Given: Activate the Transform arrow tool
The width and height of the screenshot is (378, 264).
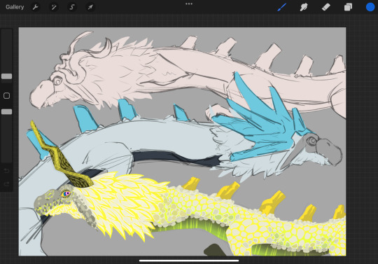Looking at the screenshot, I should (90, 7).
